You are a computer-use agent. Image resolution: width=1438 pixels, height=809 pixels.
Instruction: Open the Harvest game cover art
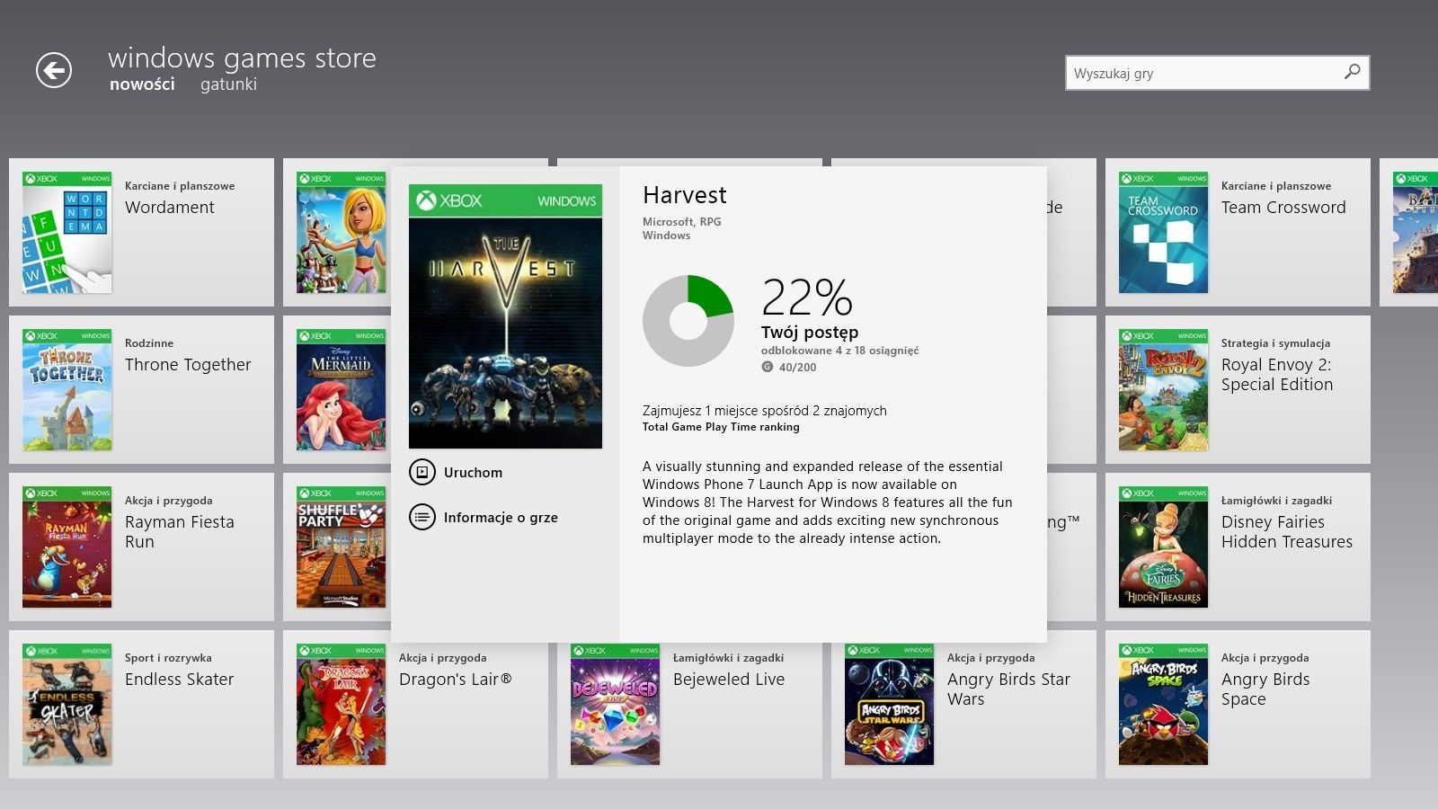(505, 316)
